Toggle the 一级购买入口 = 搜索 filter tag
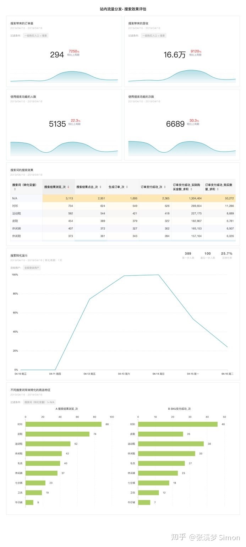Viewport: 246px width, 547px height. click(x=36, y=35)
